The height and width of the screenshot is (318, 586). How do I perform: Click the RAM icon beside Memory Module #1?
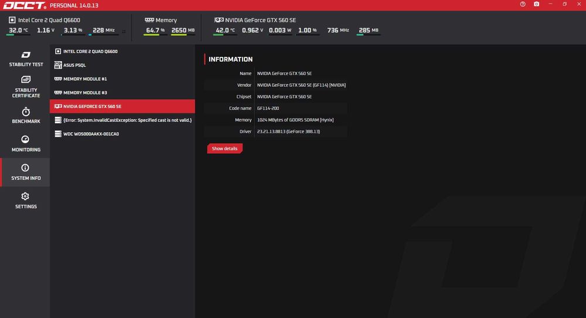pos(58,79)
